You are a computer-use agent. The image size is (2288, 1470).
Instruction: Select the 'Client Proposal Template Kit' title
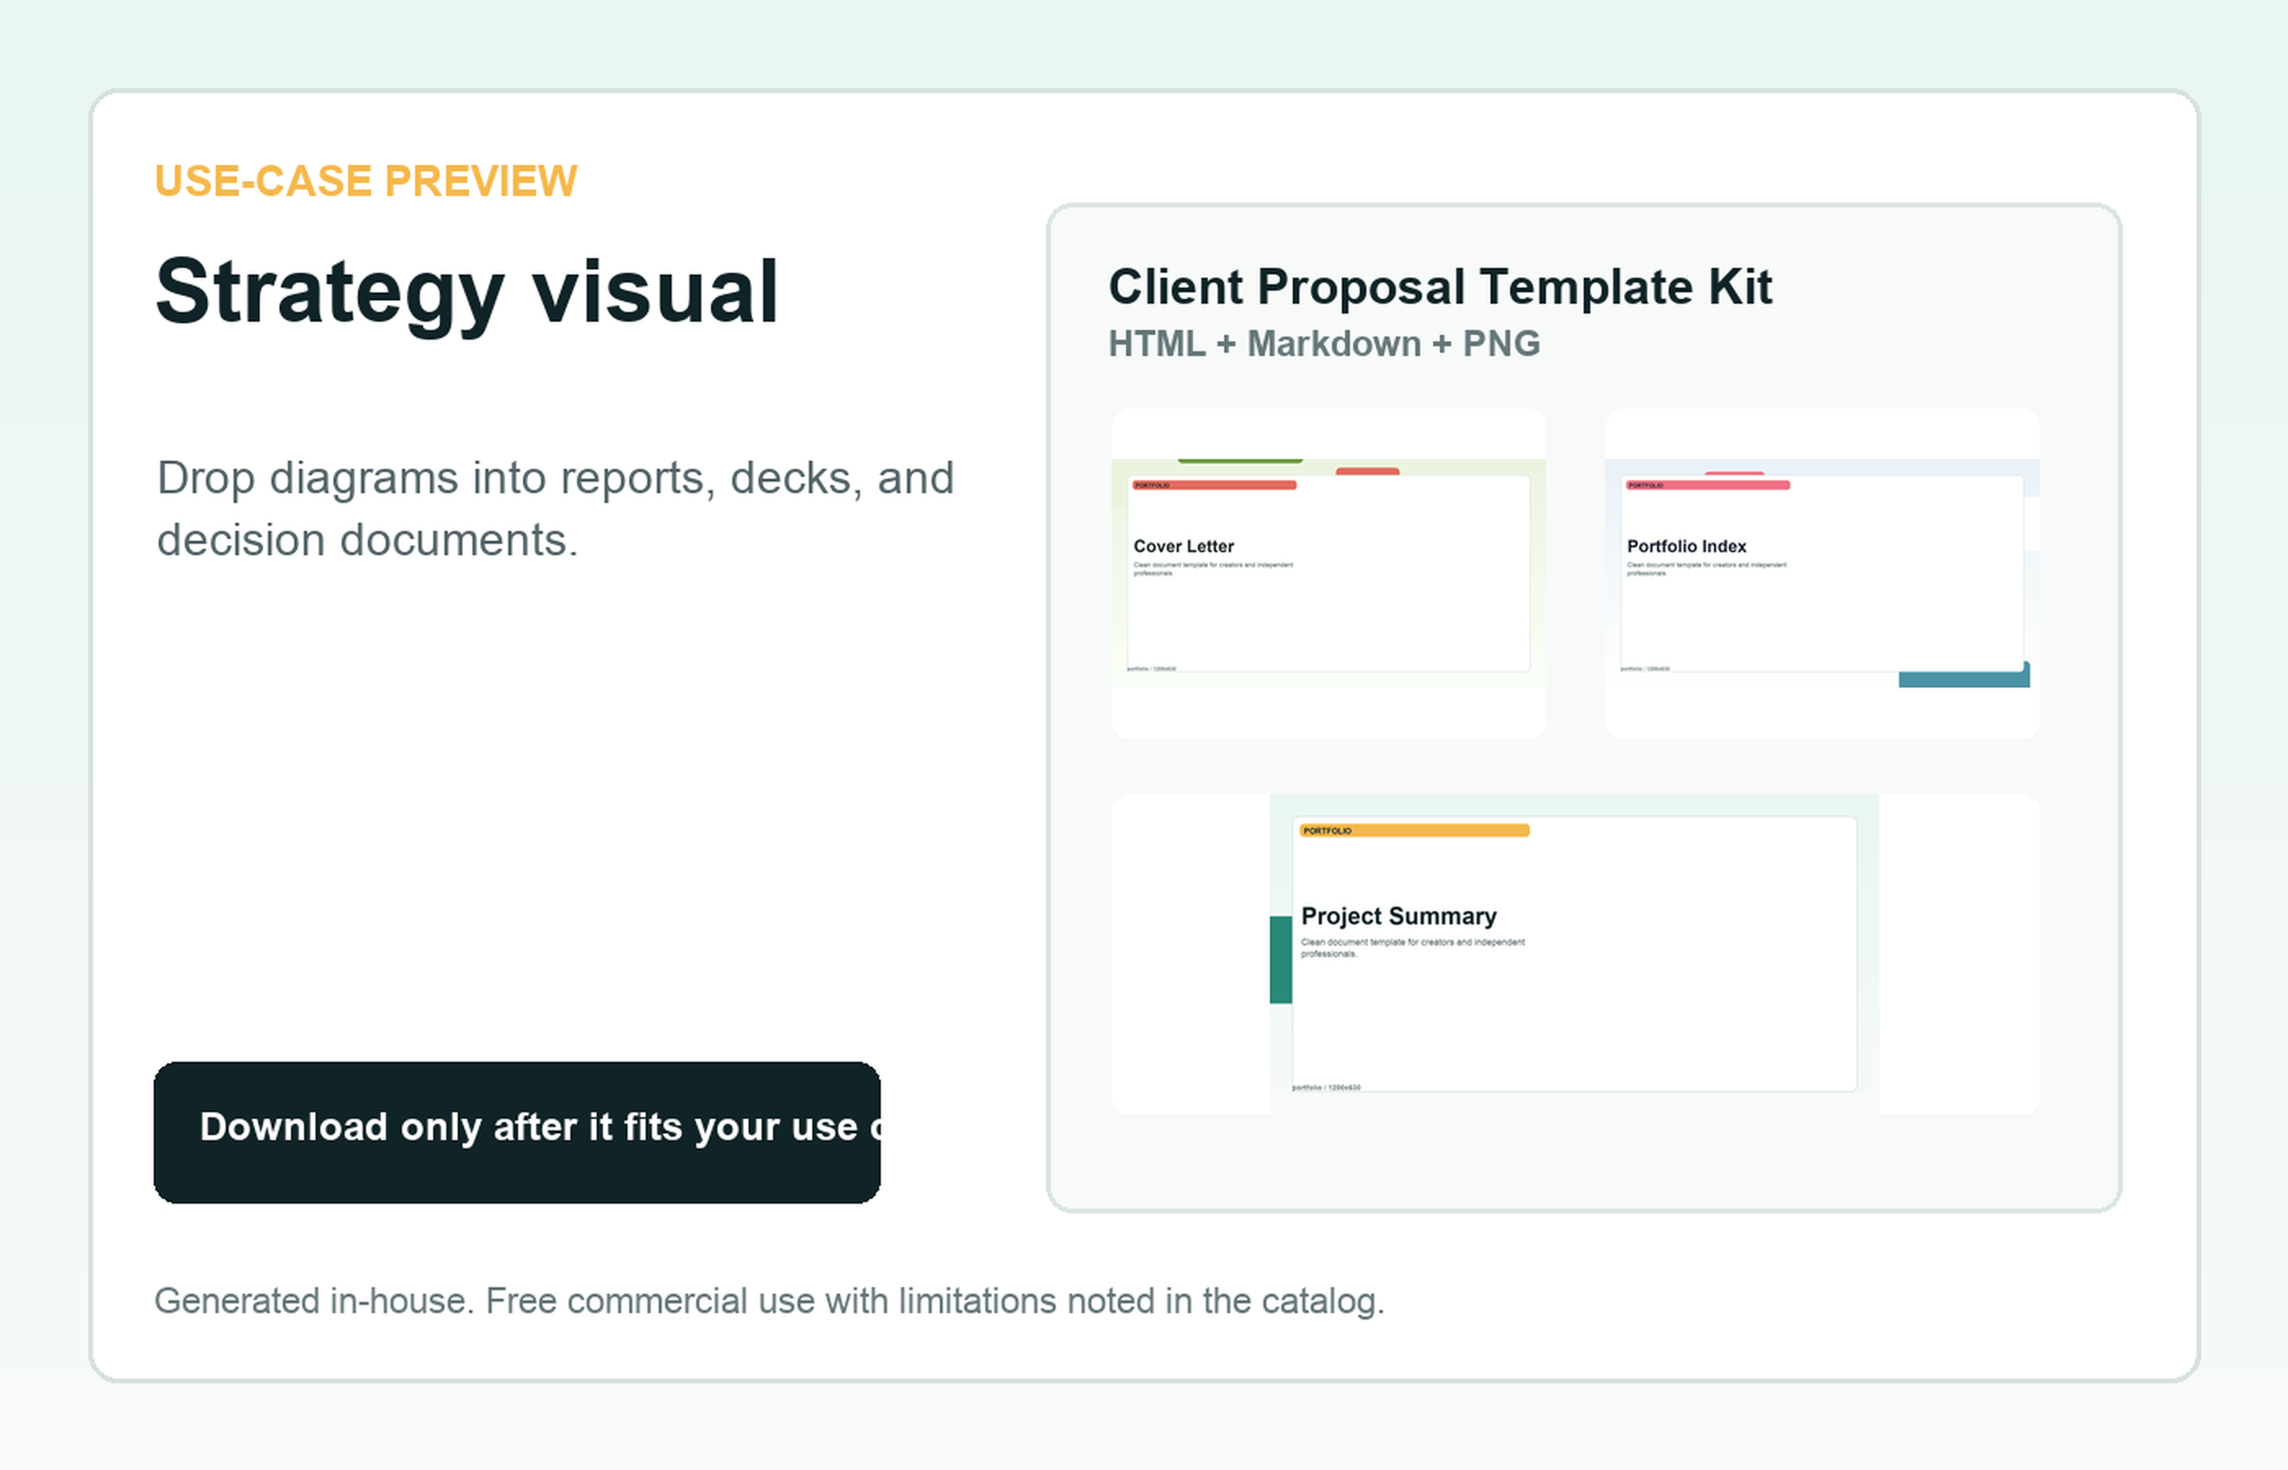point(1440,287)
